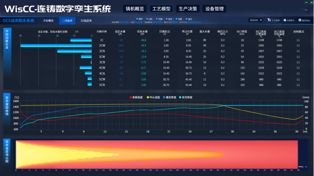Click the 水量修正 water drop icon

[x=285, y=20]
